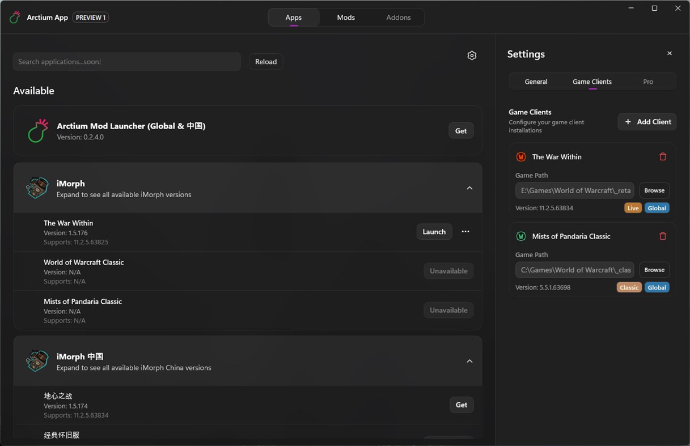690x446 pixels.
Task: Open the settings gear icon
Action: (472, 55)
